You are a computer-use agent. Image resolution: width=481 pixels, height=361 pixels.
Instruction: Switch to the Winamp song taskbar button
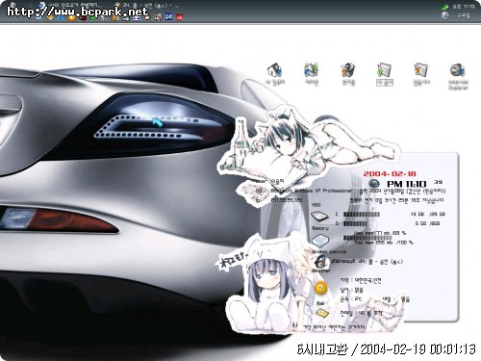pyautogui.click(x=147, y=6)
